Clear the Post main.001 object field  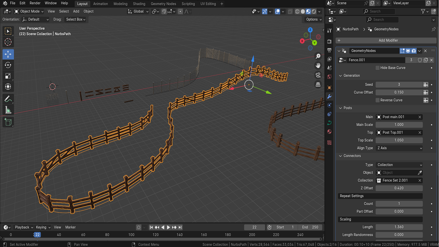click(x=420, y=117)
